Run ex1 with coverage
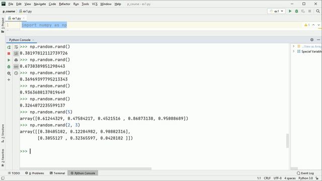 click(x=303, y=11)
